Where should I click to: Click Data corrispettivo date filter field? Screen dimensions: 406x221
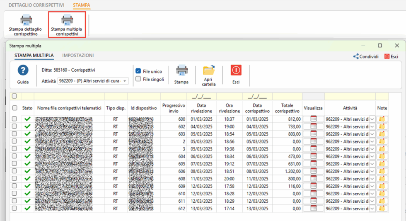pos(257,96)
